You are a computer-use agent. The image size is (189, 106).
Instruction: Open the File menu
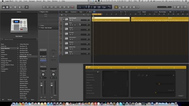pos(16,1)
